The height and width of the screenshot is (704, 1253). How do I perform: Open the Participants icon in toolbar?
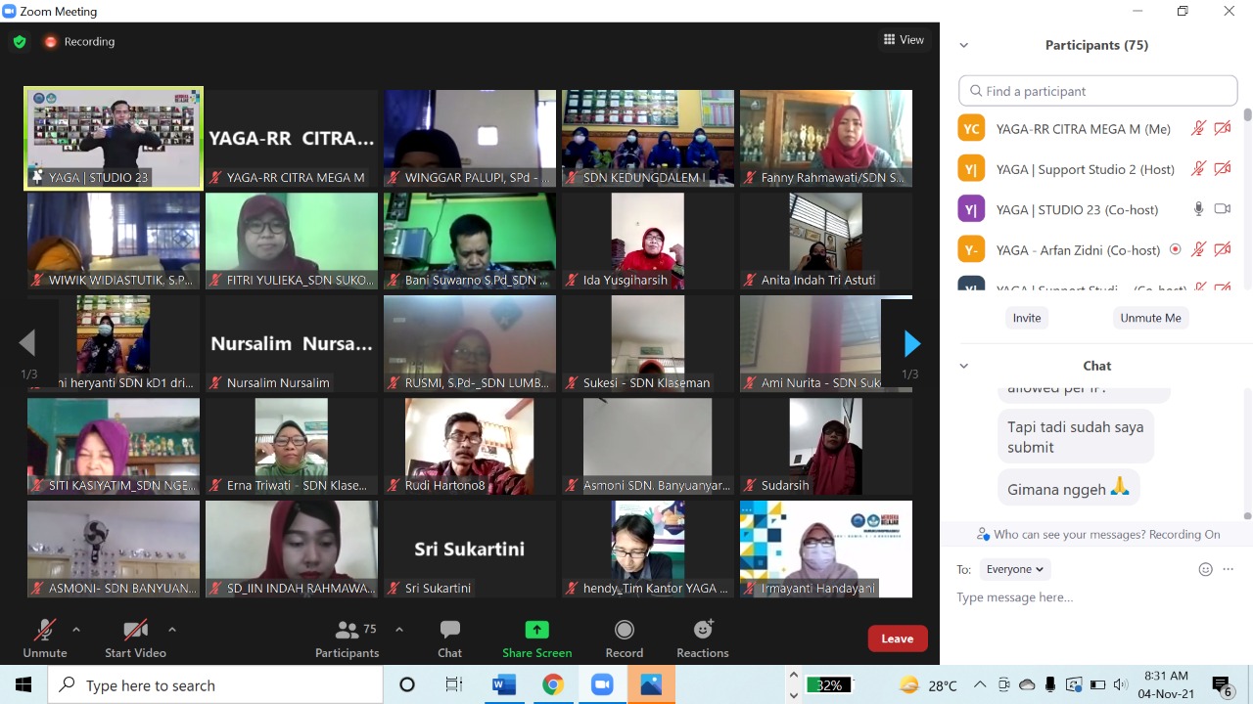[347, 631]
